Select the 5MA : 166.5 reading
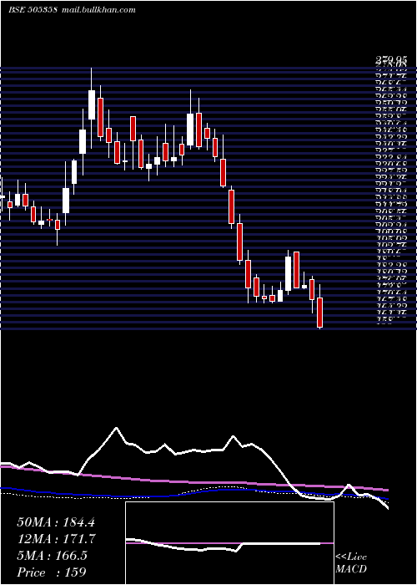Image resolution: width=417 pixels, height=585 pixels. point(52,556)
